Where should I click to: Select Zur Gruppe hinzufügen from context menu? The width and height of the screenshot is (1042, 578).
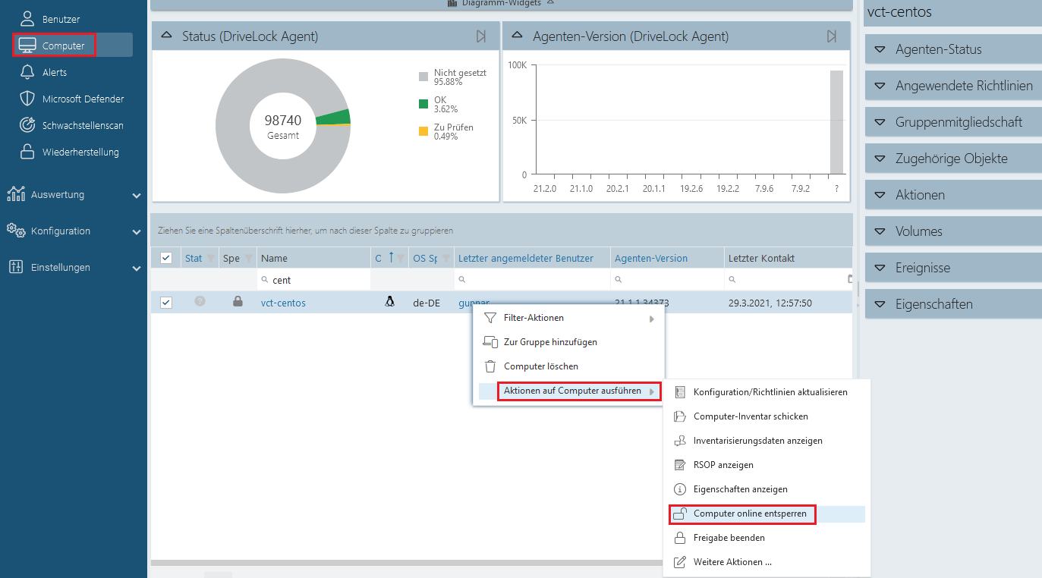coord(550,342)
